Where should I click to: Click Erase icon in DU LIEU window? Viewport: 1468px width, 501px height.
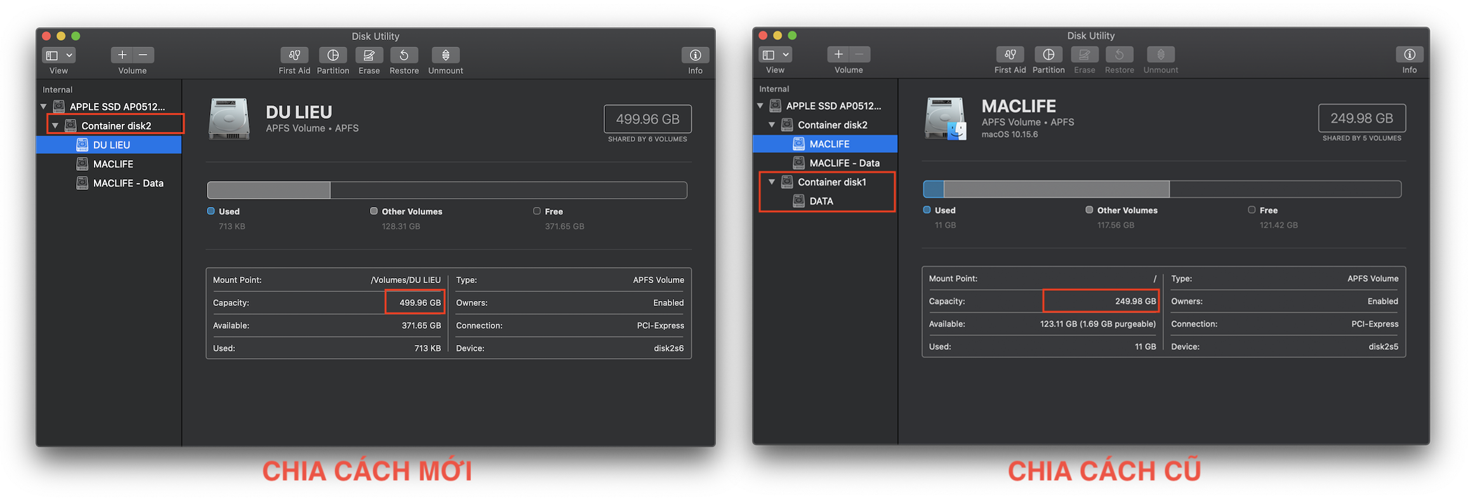[369, 55]
